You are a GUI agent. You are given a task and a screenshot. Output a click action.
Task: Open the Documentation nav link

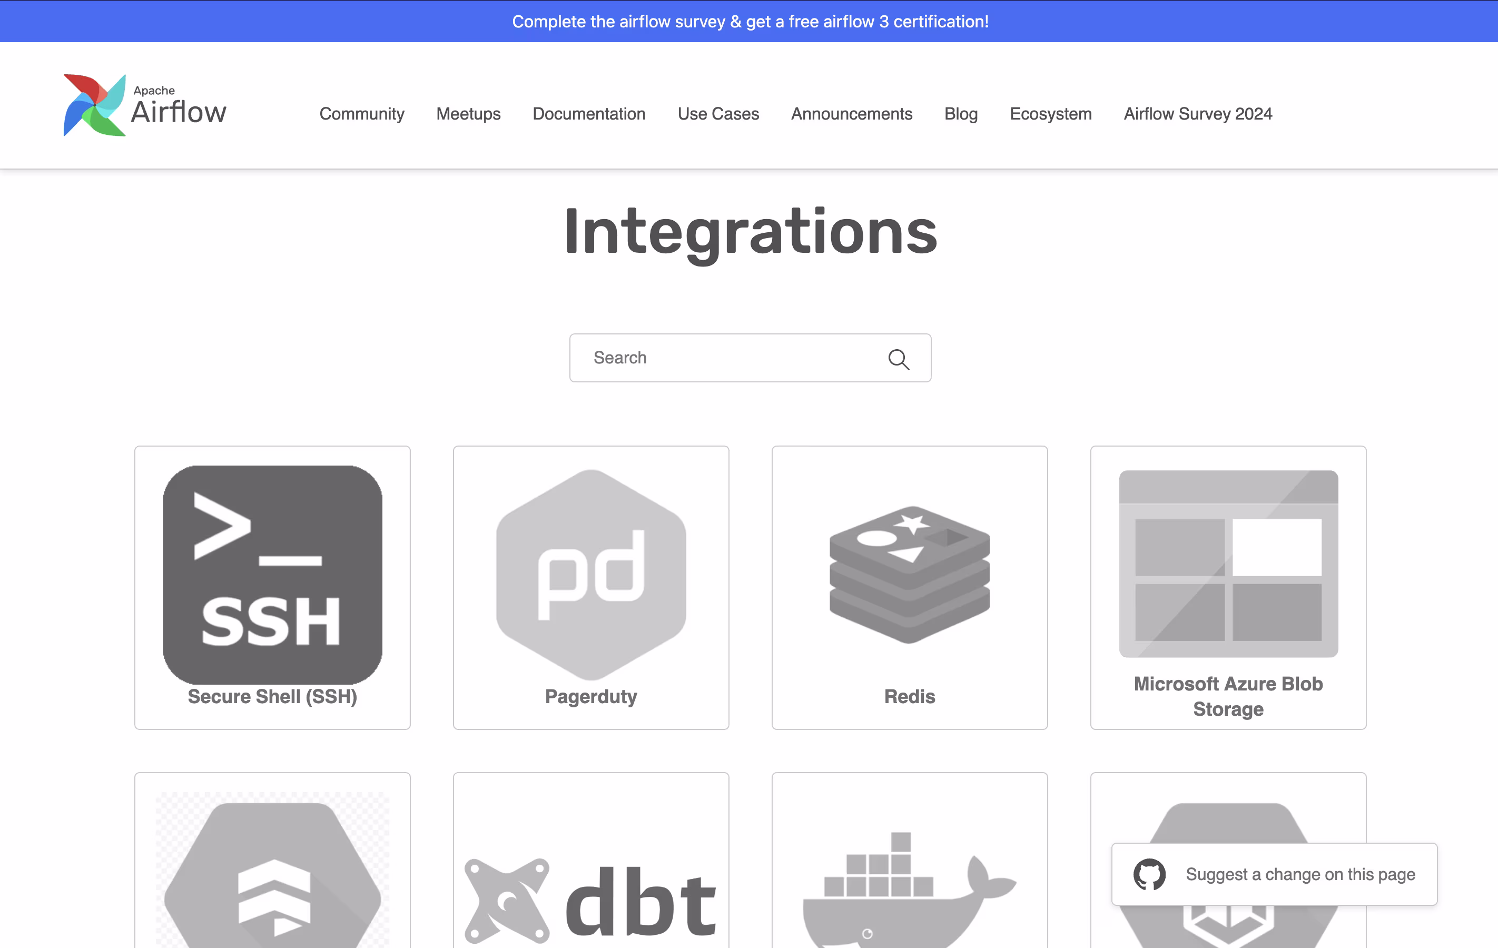pyautogui.click(x=588, y=114)
